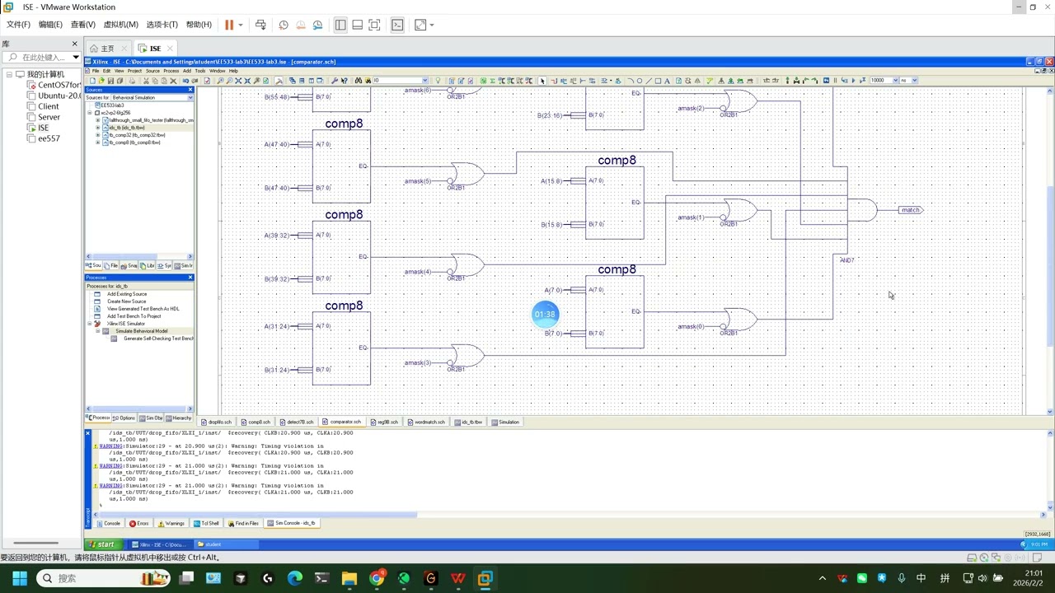Click the Undo icon in ISE toolbar
This screenshot has height=593, width=1055.
185,81
